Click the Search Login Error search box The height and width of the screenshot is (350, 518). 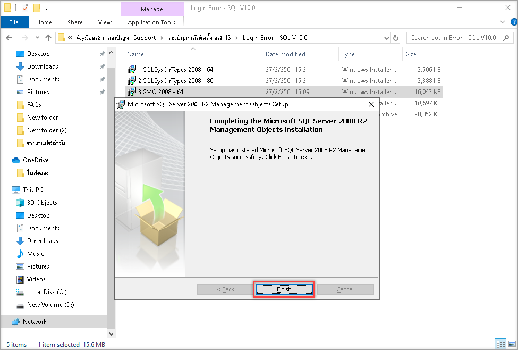(x=454, y=38)
